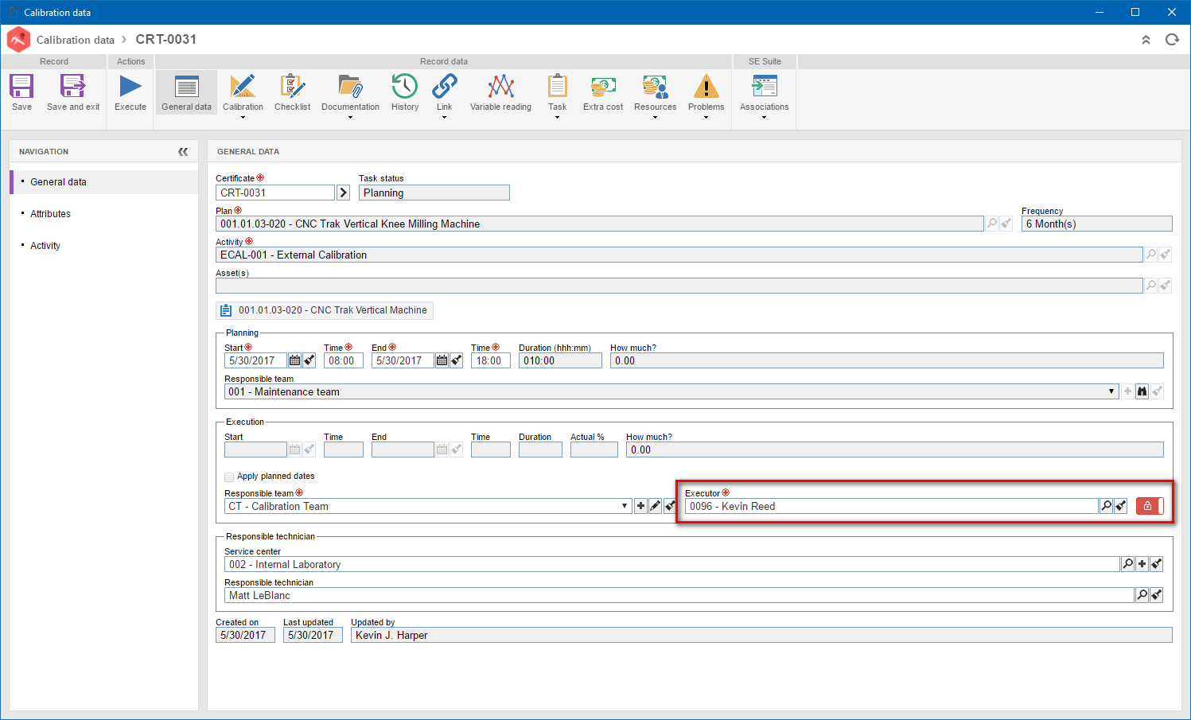Refresh the calibration data screen
The width and height of the screenshot is (1191, 720).
(1172, 40)
